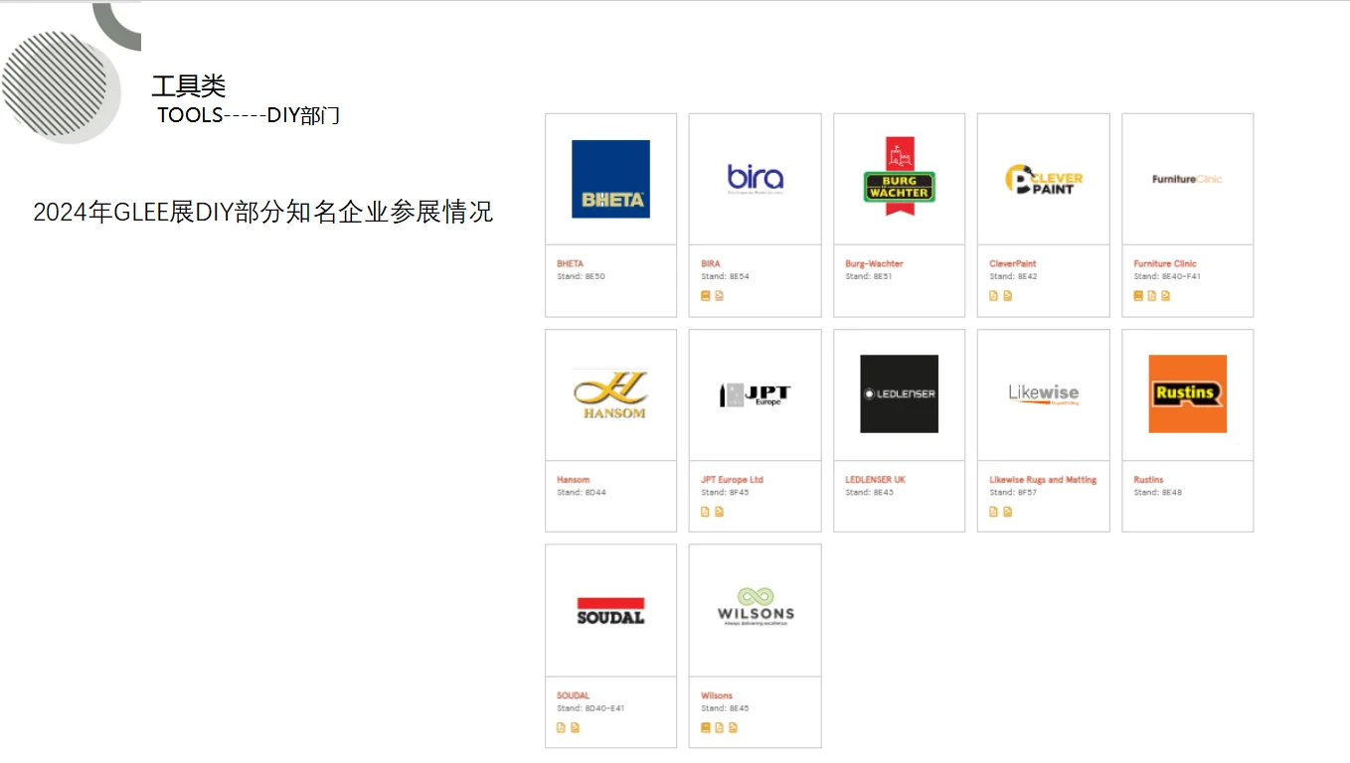Click the text 'Stand: 8D44'

point(582,493)
